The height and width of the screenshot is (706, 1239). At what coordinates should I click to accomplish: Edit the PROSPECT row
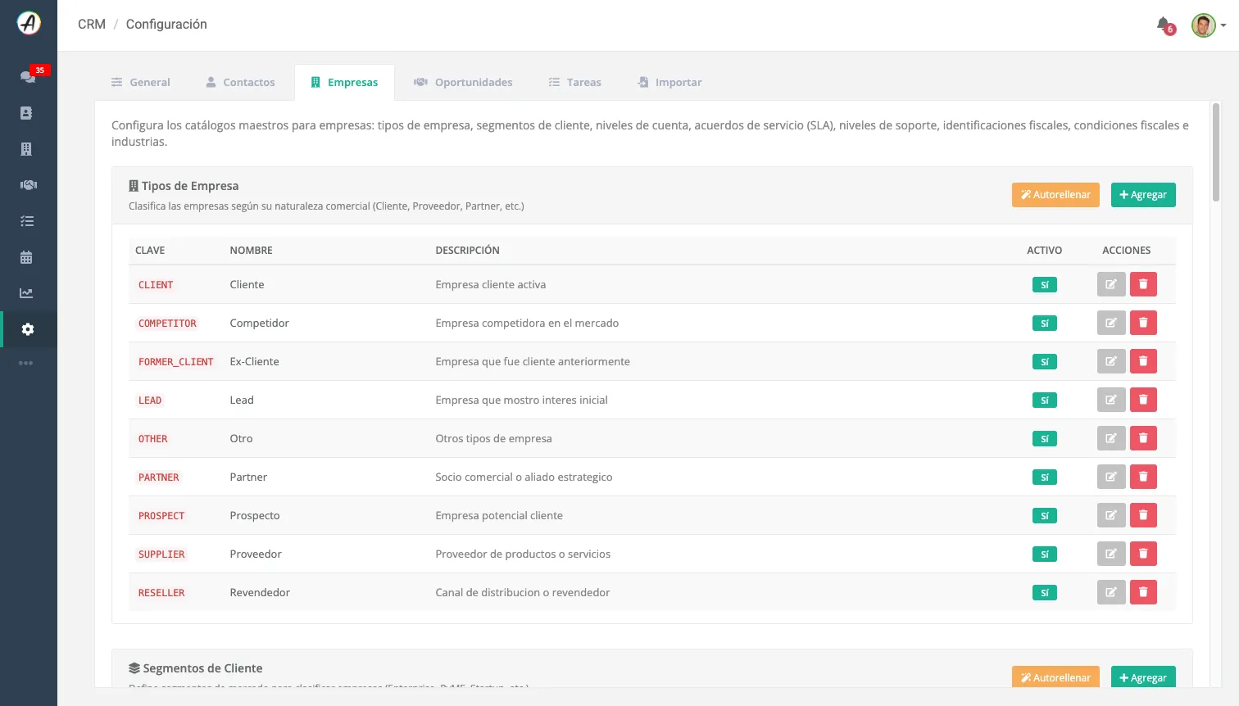pos(1111,515)
